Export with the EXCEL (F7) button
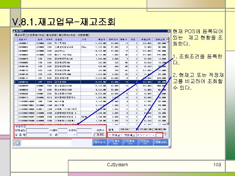 pyautogui.click(x=146, y=142)
